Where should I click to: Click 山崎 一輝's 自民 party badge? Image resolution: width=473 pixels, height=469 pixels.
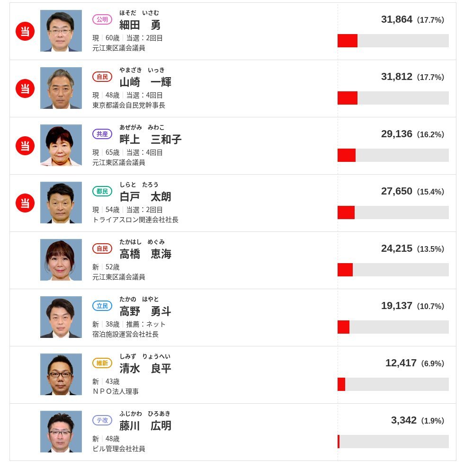[102, 77]
